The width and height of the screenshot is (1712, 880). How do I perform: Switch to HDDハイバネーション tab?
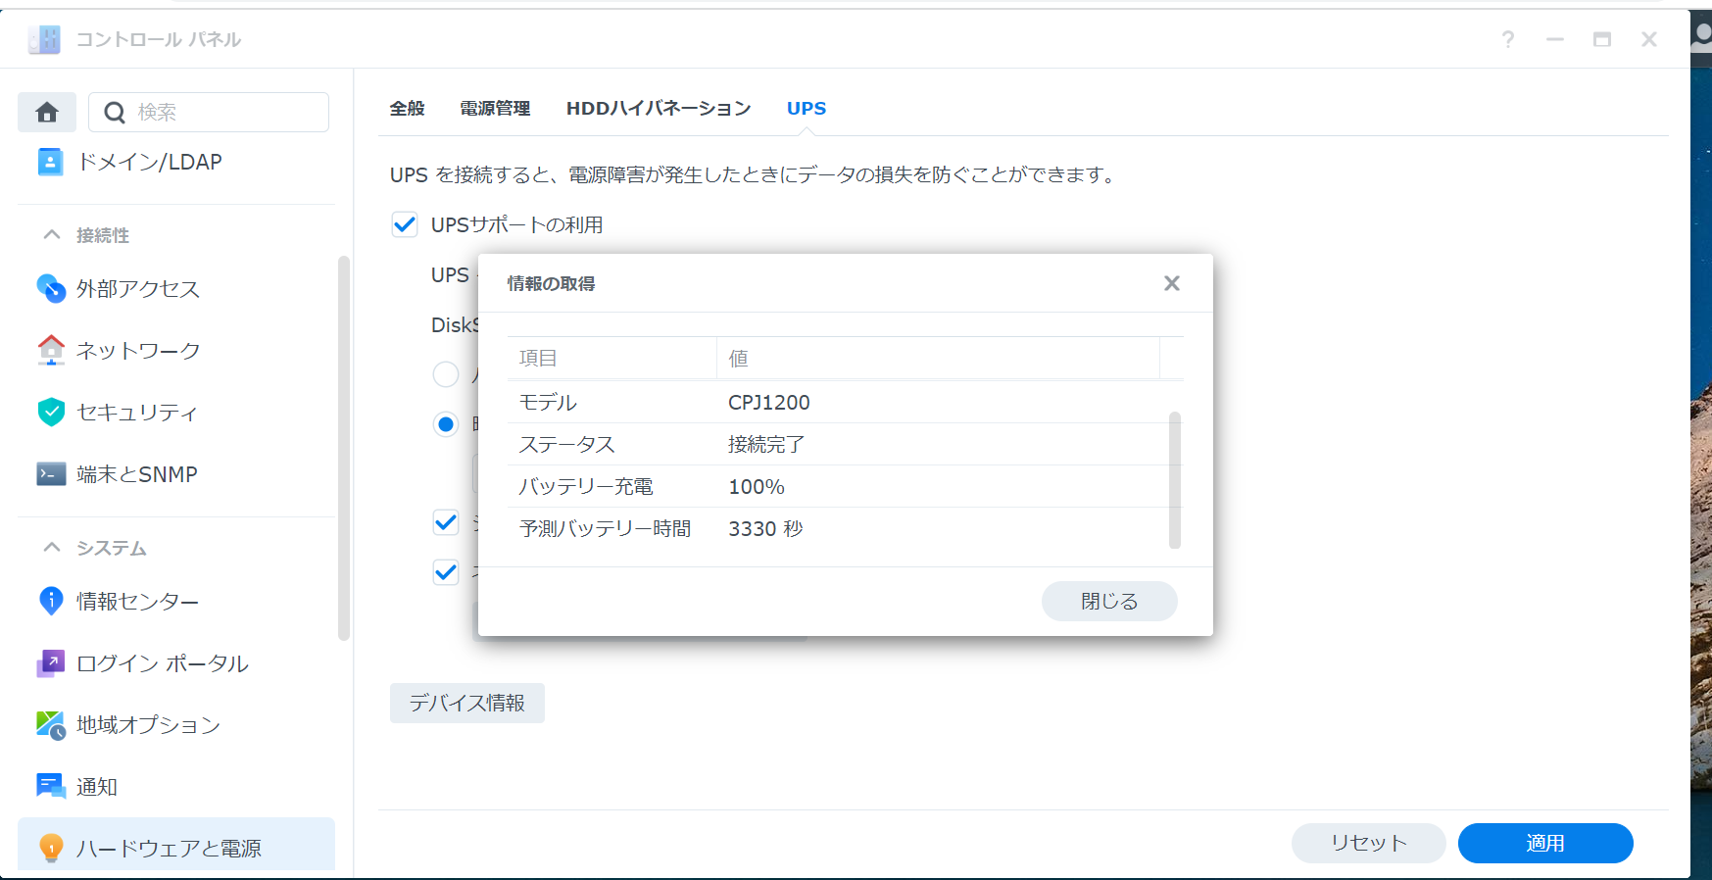click(x=659, y=109)
